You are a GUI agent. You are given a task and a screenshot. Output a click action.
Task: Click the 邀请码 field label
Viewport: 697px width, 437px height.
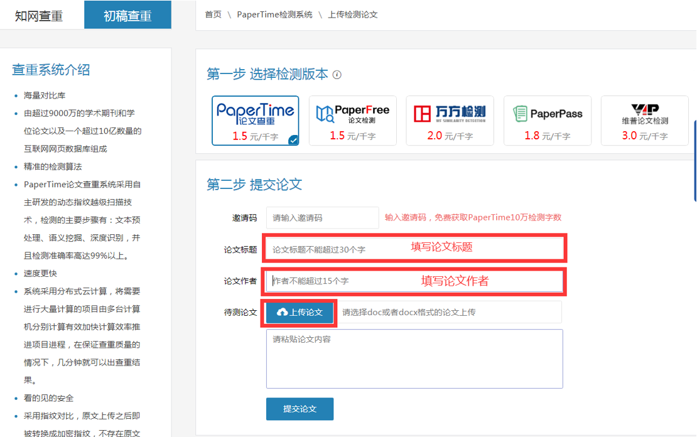[x=244, y=218]
